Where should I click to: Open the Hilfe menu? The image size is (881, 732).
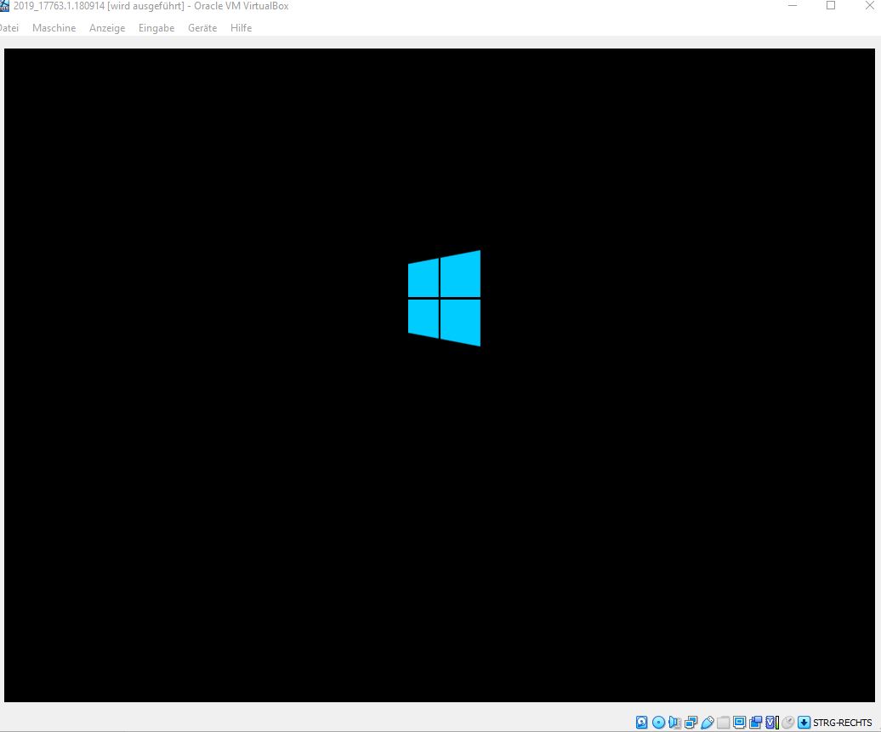coord(241,27)
